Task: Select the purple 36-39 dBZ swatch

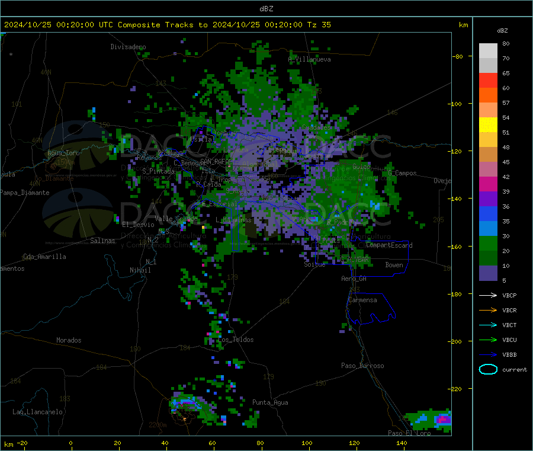Action: tap(488, 199)
